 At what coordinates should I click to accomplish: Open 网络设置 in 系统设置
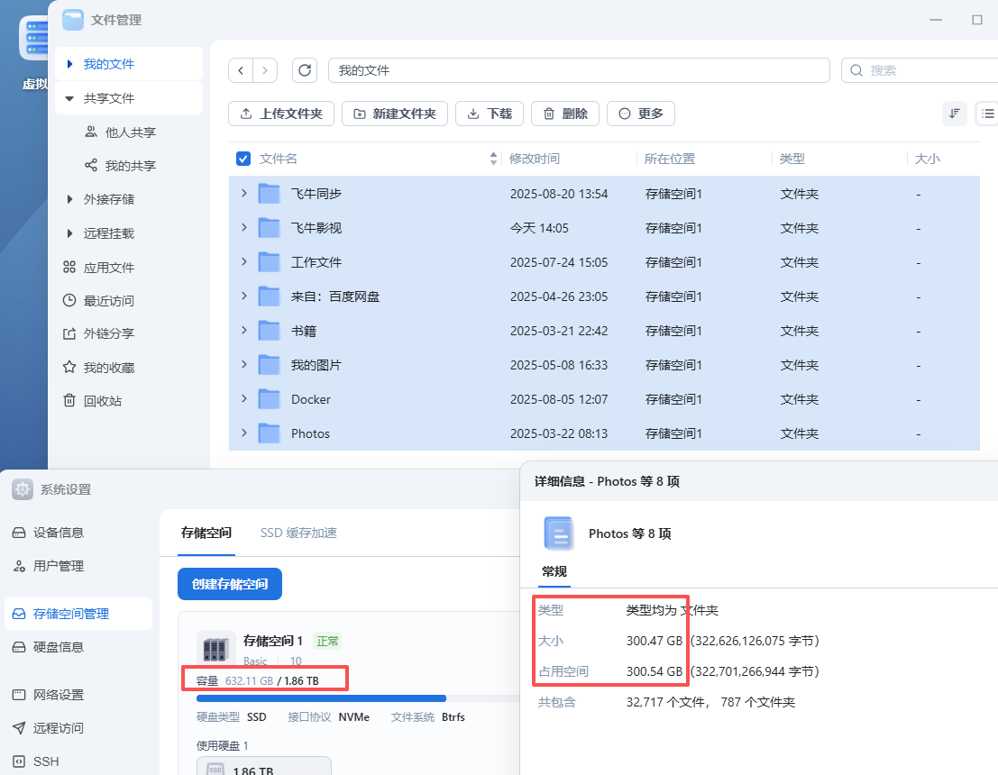49,695
